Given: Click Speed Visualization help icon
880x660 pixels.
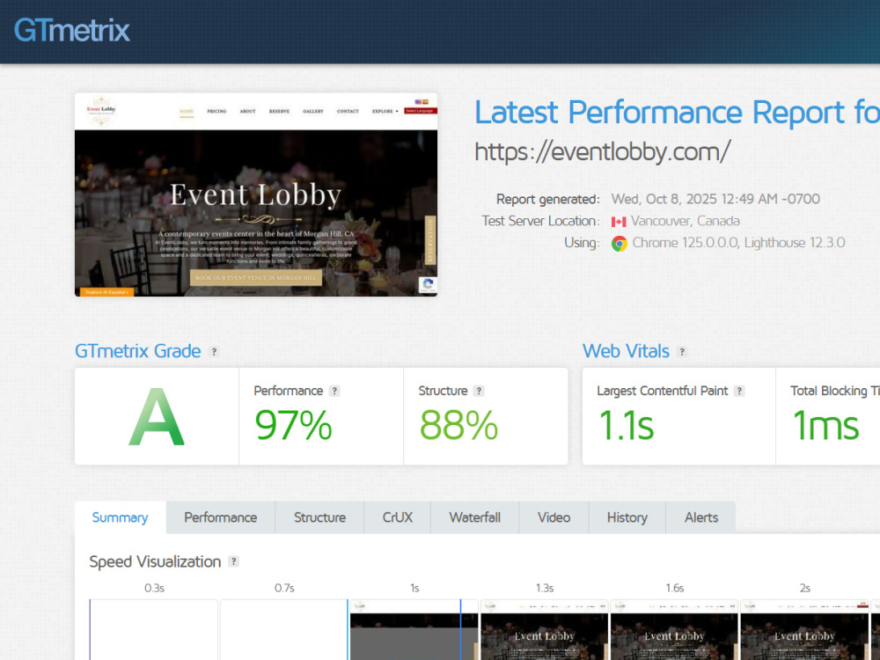Looking at the screenshot, I should (x=234, y=561).
